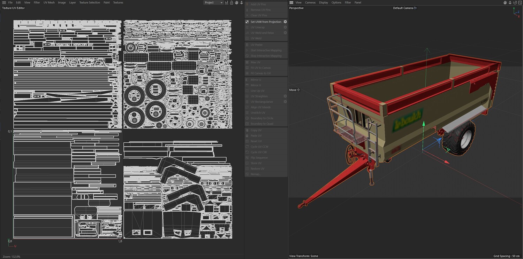Click the Grid Spacing : 50 cm text
This screenshot has width=523, height=259.
507,256
